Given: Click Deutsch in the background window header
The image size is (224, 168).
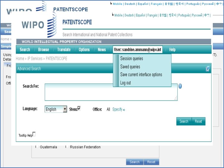Looking at the screenshot, I should pyautogui.click(x=130, y=4).
